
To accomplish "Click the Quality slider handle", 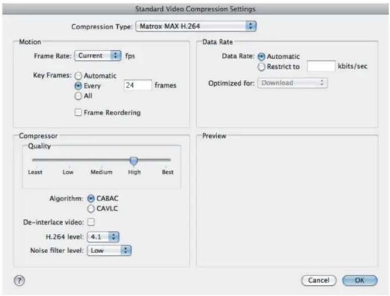I will pos(134,161).
